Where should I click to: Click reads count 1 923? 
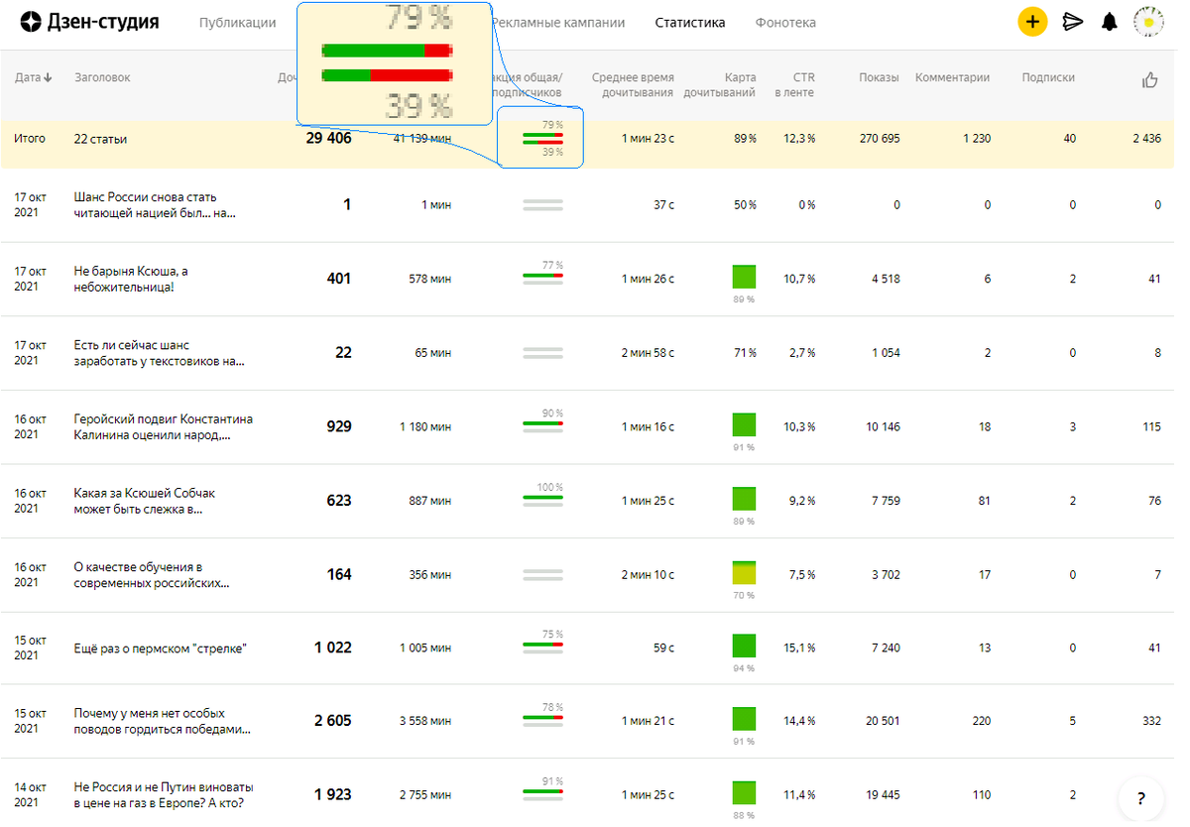click(333, 795)
